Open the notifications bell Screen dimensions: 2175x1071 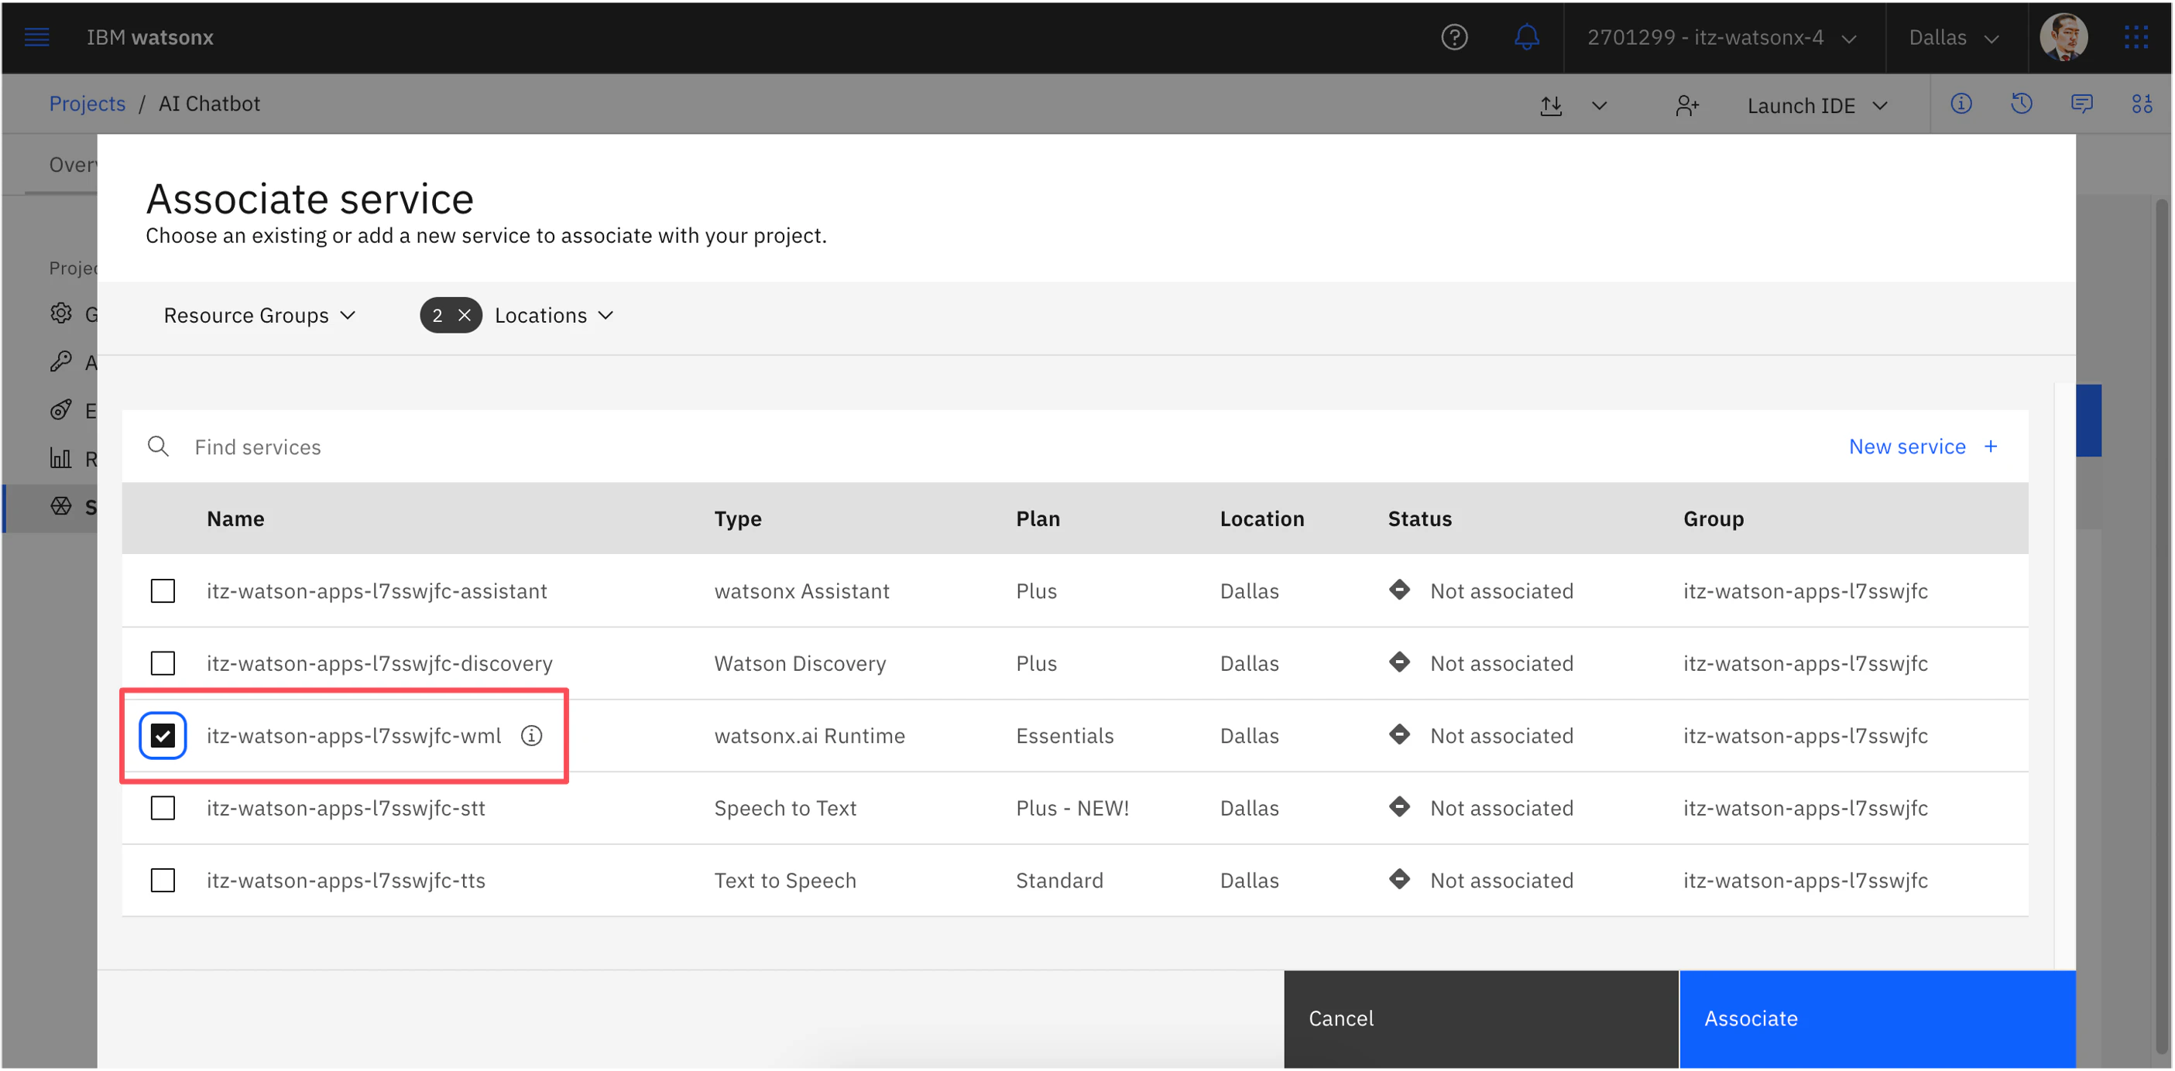[1525, 37]
